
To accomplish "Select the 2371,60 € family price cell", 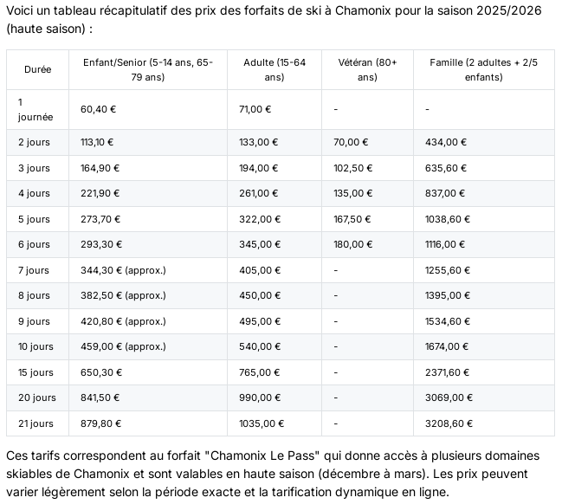I will click(449, 372).
